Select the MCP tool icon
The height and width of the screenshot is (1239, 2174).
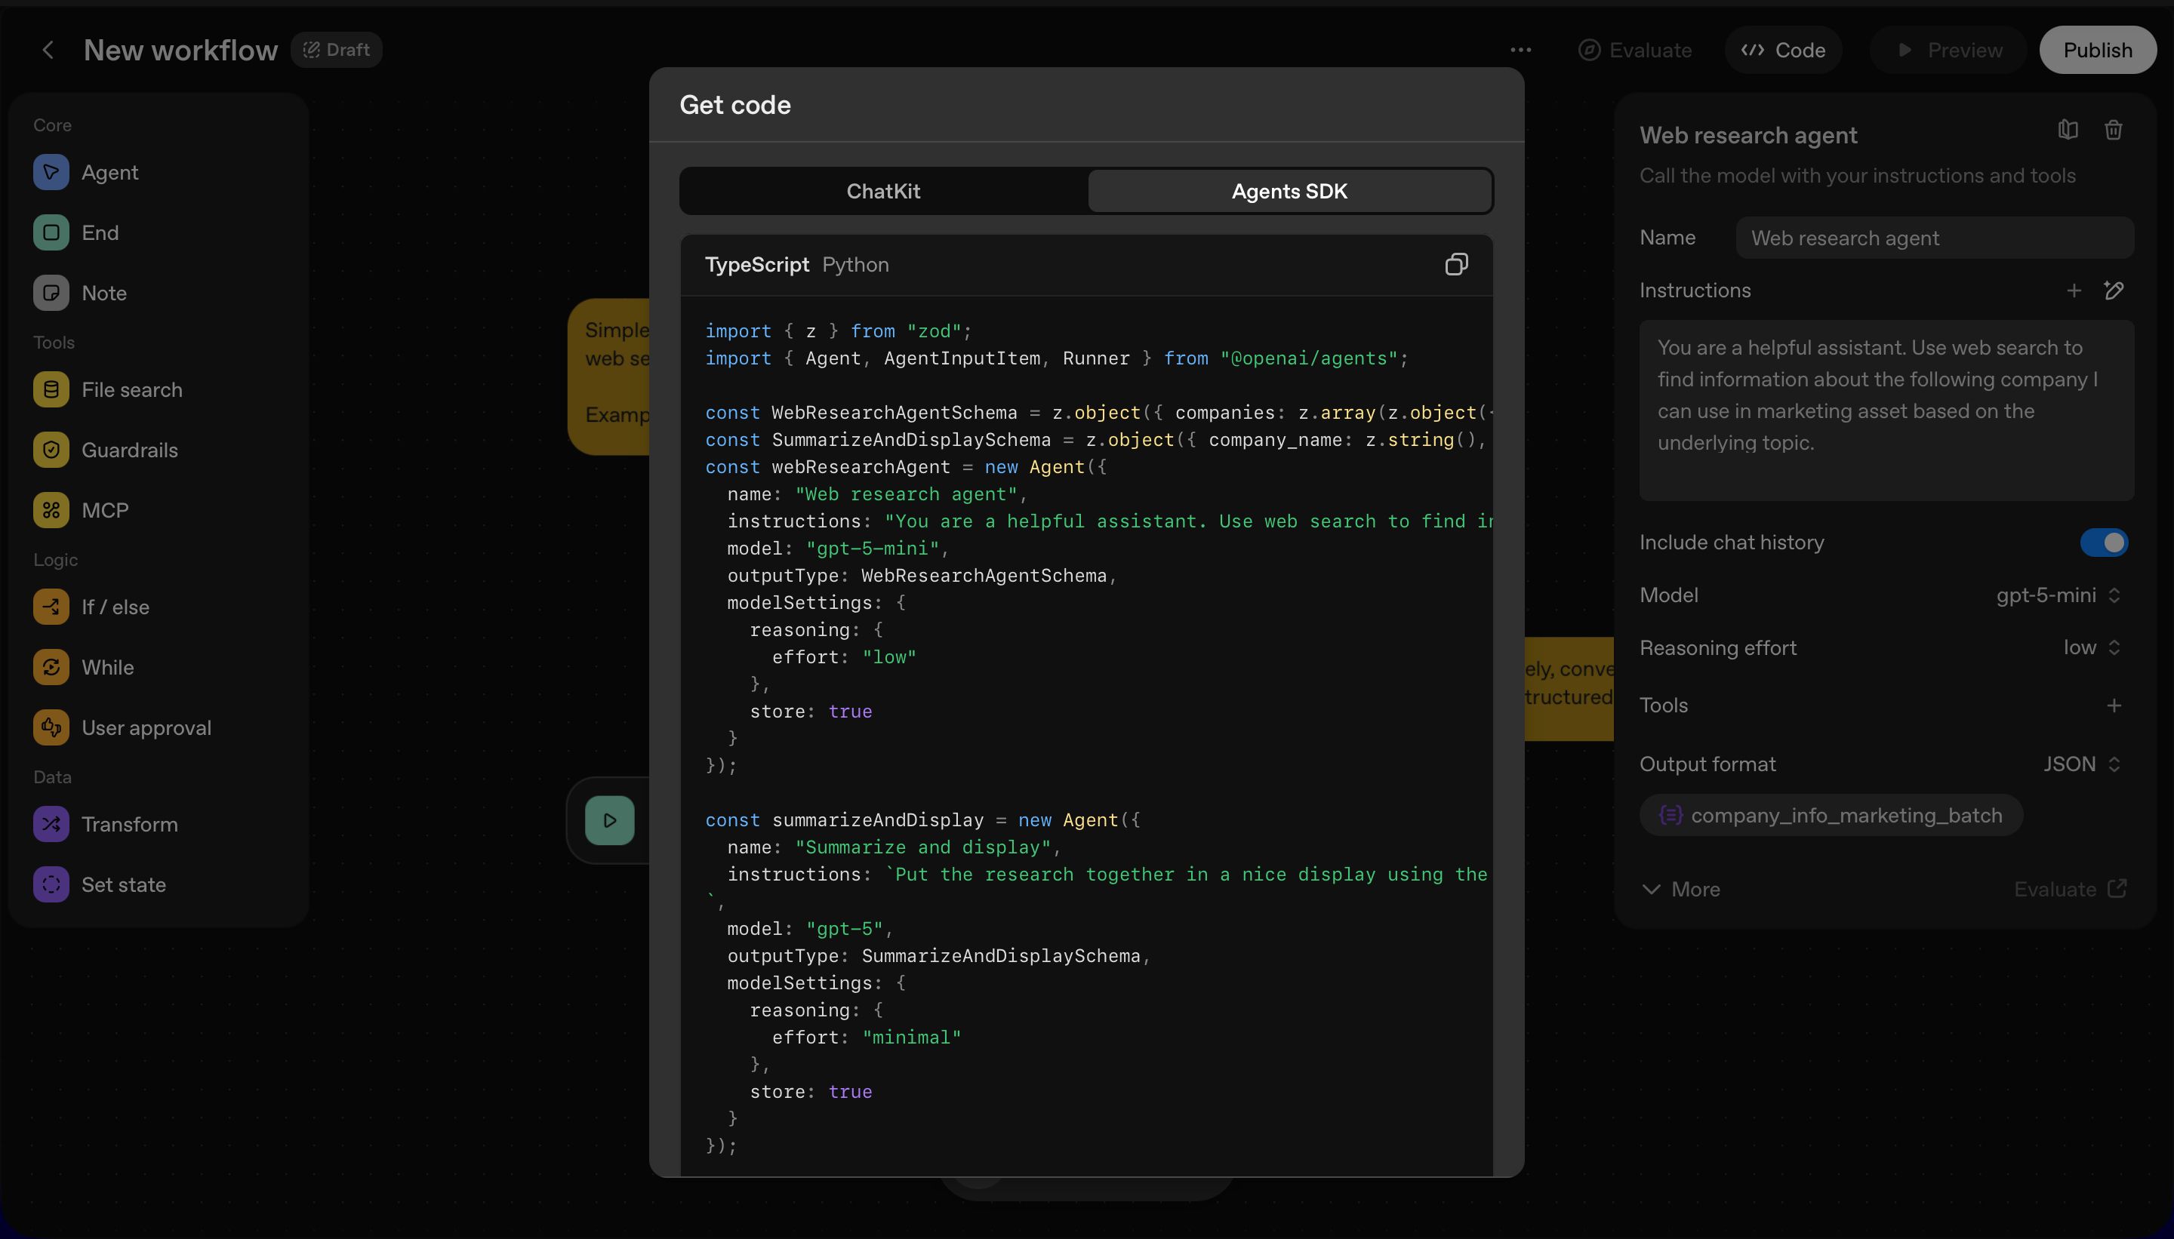[x=51, y=511]
